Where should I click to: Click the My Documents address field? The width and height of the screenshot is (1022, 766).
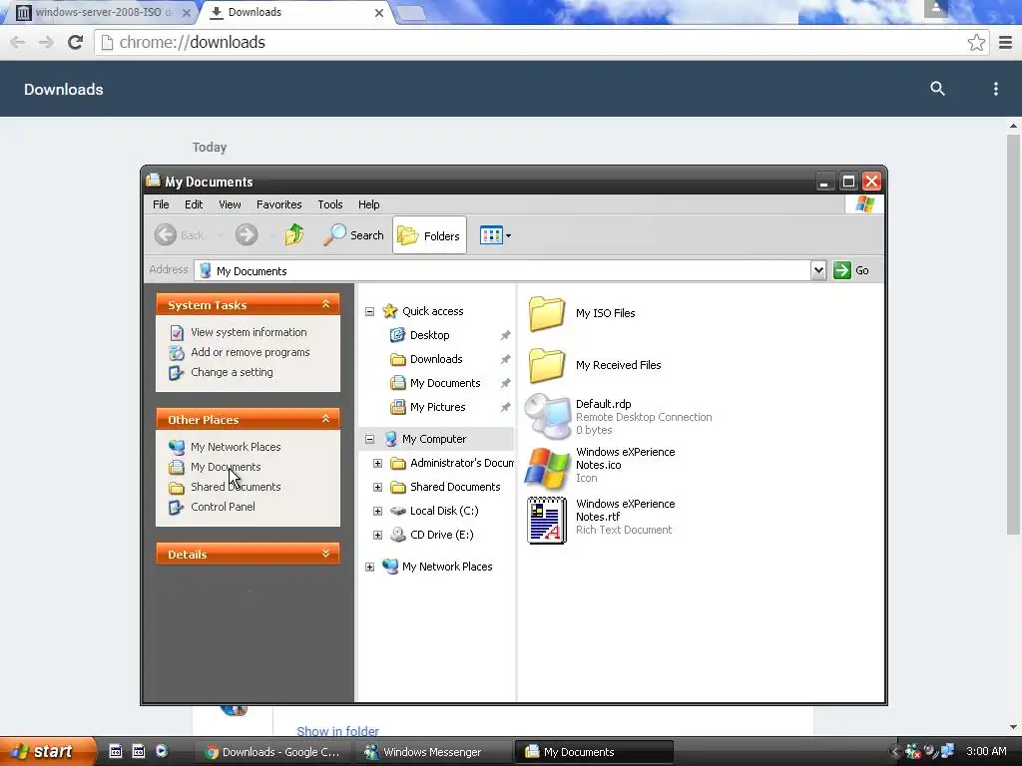coord(502,270)
